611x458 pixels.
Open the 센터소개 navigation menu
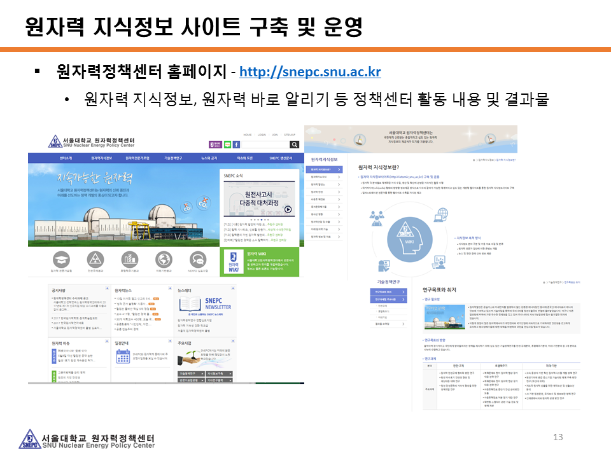[66, 158]
